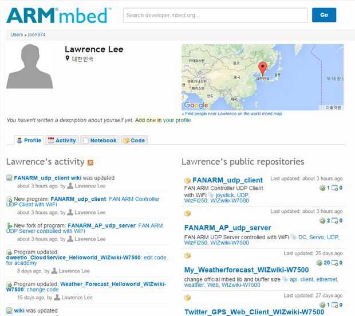Switch to the Activity tab
This screenshot has height=316, width=355.
click(62, 141)
